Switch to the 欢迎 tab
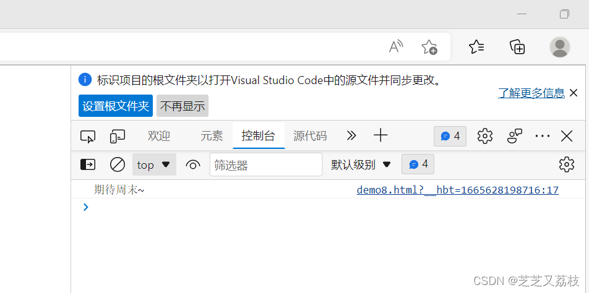Viewport: 589px width, 293px height. [159, 136]
